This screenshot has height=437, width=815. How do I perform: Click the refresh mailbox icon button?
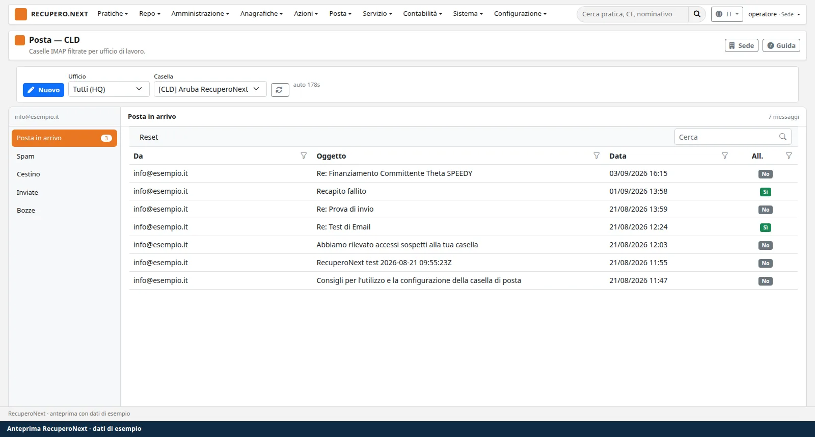pos(280,90)
